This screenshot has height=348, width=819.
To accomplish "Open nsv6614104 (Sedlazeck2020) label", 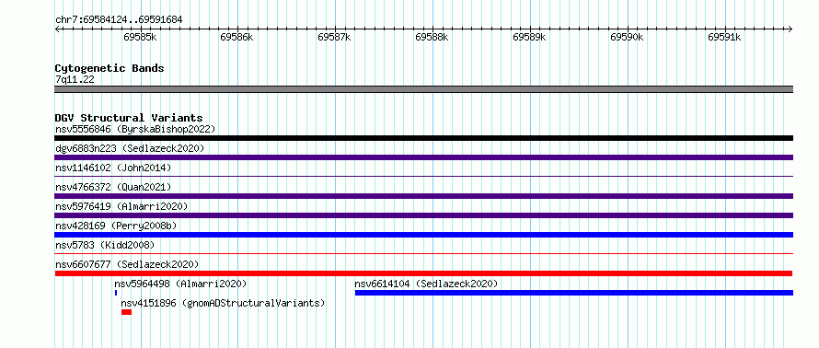I will [x=426, y=284].
